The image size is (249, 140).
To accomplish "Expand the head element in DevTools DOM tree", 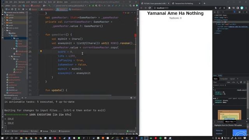I will [x=215, y=20].
